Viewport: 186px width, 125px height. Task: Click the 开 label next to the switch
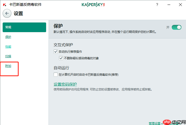click(168, 28)
